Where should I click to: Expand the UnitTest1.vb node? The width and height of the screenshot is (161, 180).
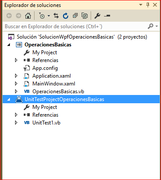click(x=16, y=123)
